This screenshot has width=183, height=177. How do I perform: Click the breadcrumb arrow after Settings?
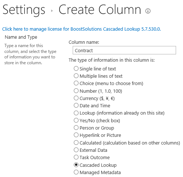point(52,11)
